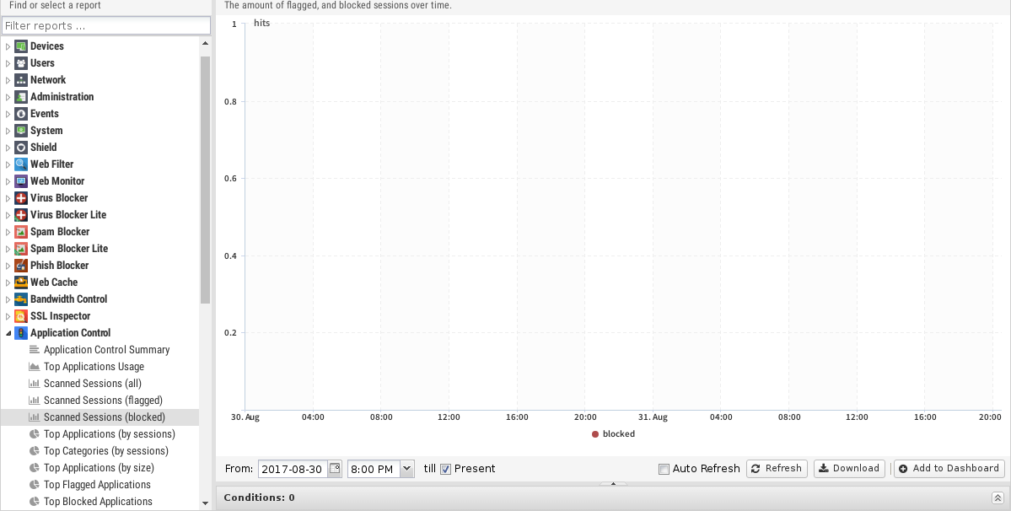Click the scrollbar down arrow

205,503
